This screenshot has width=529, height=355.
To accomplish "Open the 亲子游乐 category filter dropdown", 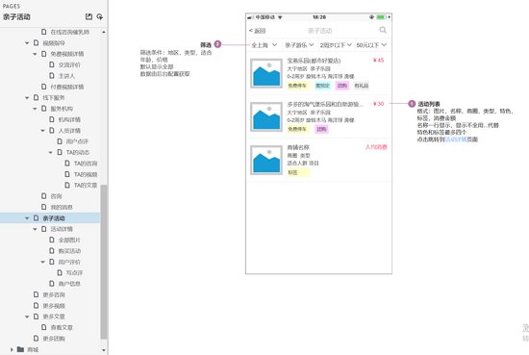I will (299, 45).
